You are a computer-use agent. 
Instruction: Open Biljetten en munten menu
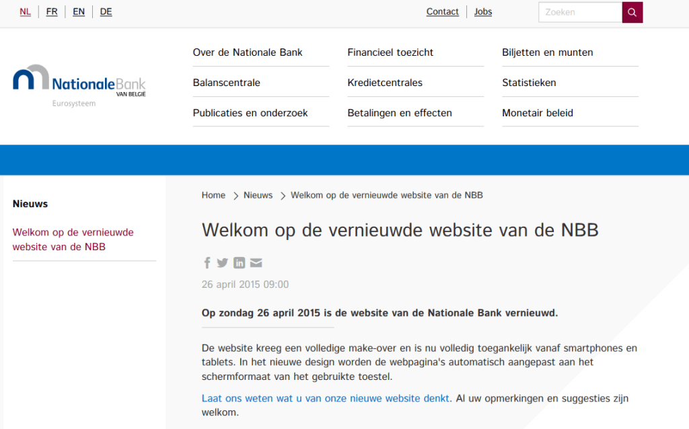[547, 52]
